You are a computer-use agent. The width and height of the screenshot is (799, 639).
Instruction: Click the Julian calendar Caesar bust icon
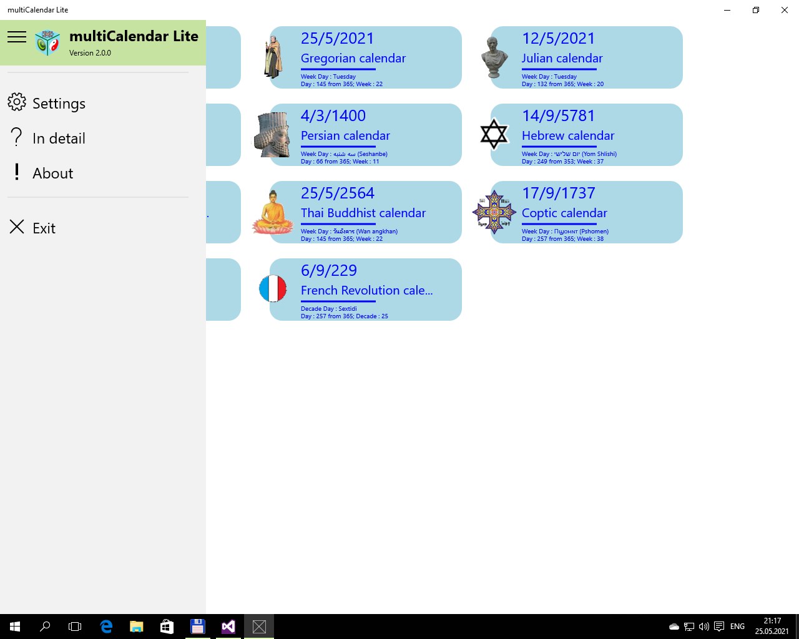pos(494,57)
